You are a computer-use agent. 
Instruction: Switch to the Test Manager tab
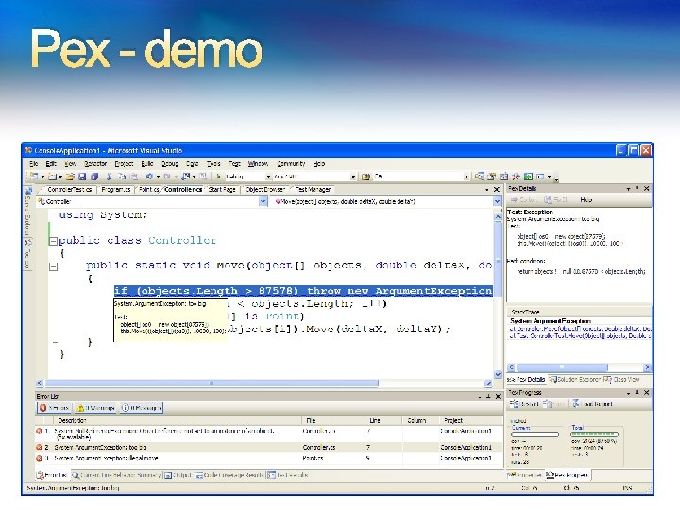313,189
